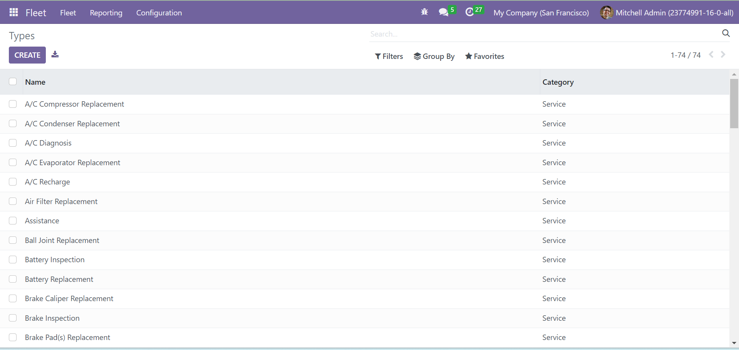
Task: Click Mitchell Admin avatar picture
Action: point(607,12)
